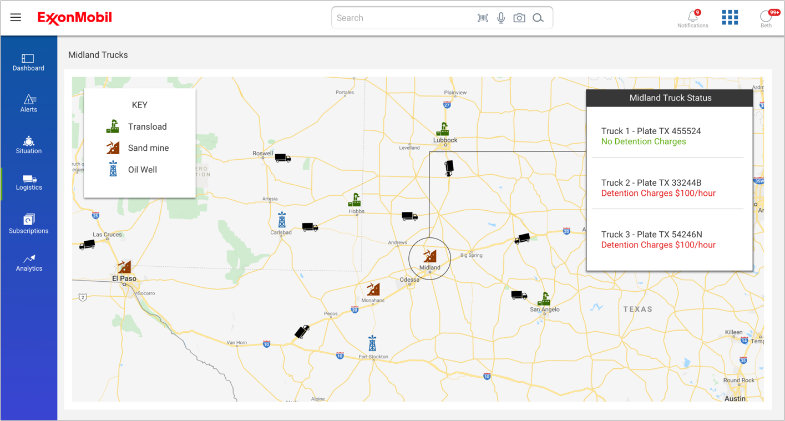
Task: Click the Van Horn label on map
Action: click(237, 342)
